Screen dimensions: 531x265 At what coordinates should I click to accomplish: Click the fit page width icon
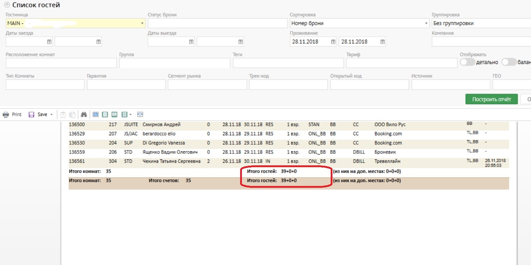[x=140, y=115]
